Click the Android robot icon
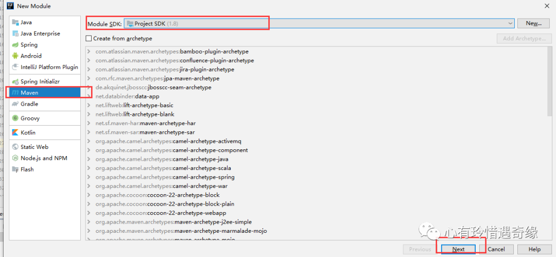Viewport: 556px width, 257px height. (15, 56)
